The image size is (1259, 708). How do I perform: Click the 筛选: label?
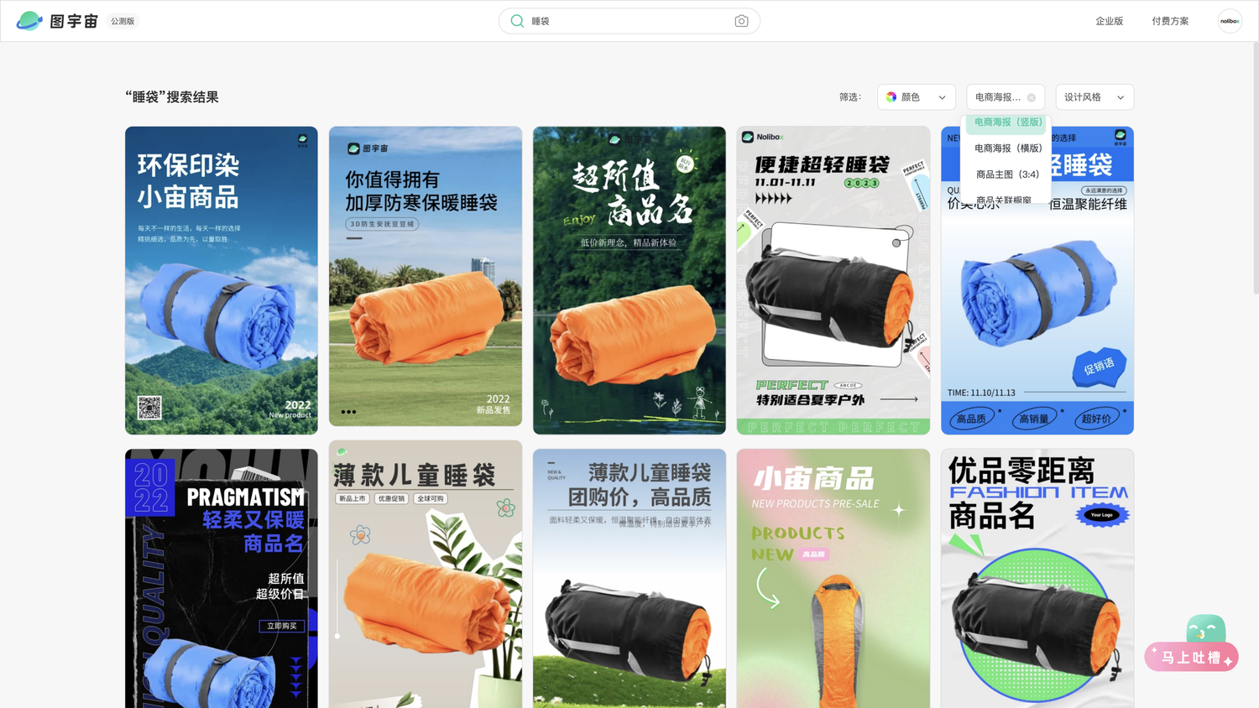(850, 97)
